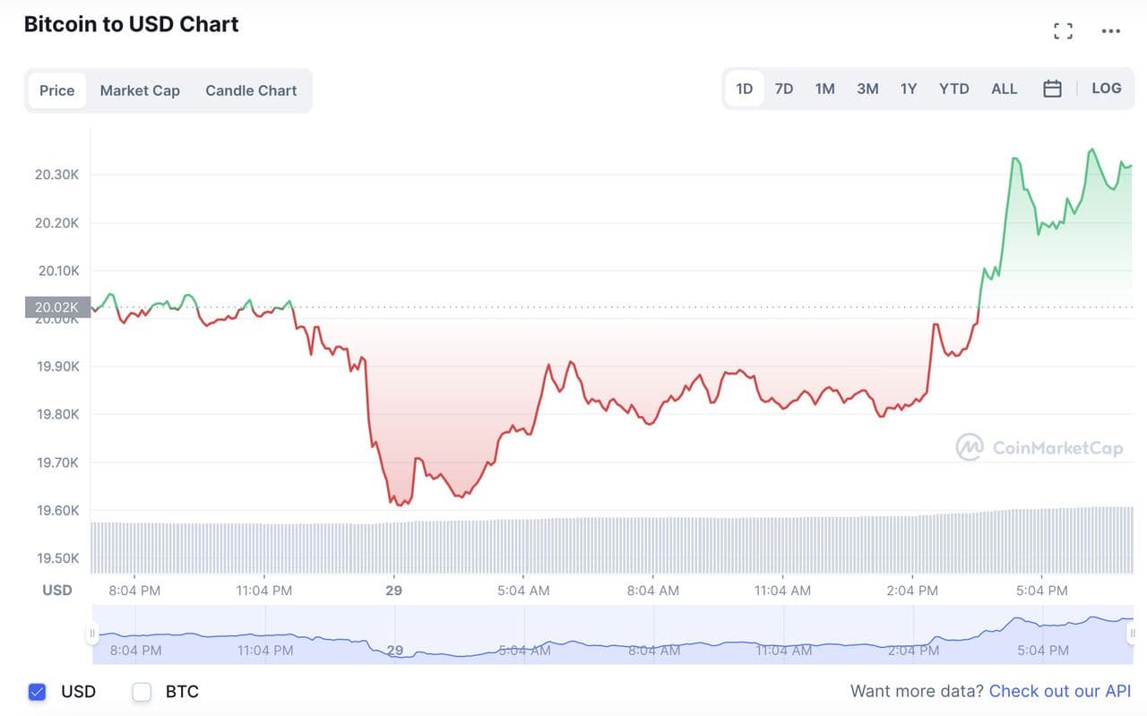The height and width of the screenshot is (716, 1147).
Task: Switch to the Price tab
Action: [x=57, y=91]
